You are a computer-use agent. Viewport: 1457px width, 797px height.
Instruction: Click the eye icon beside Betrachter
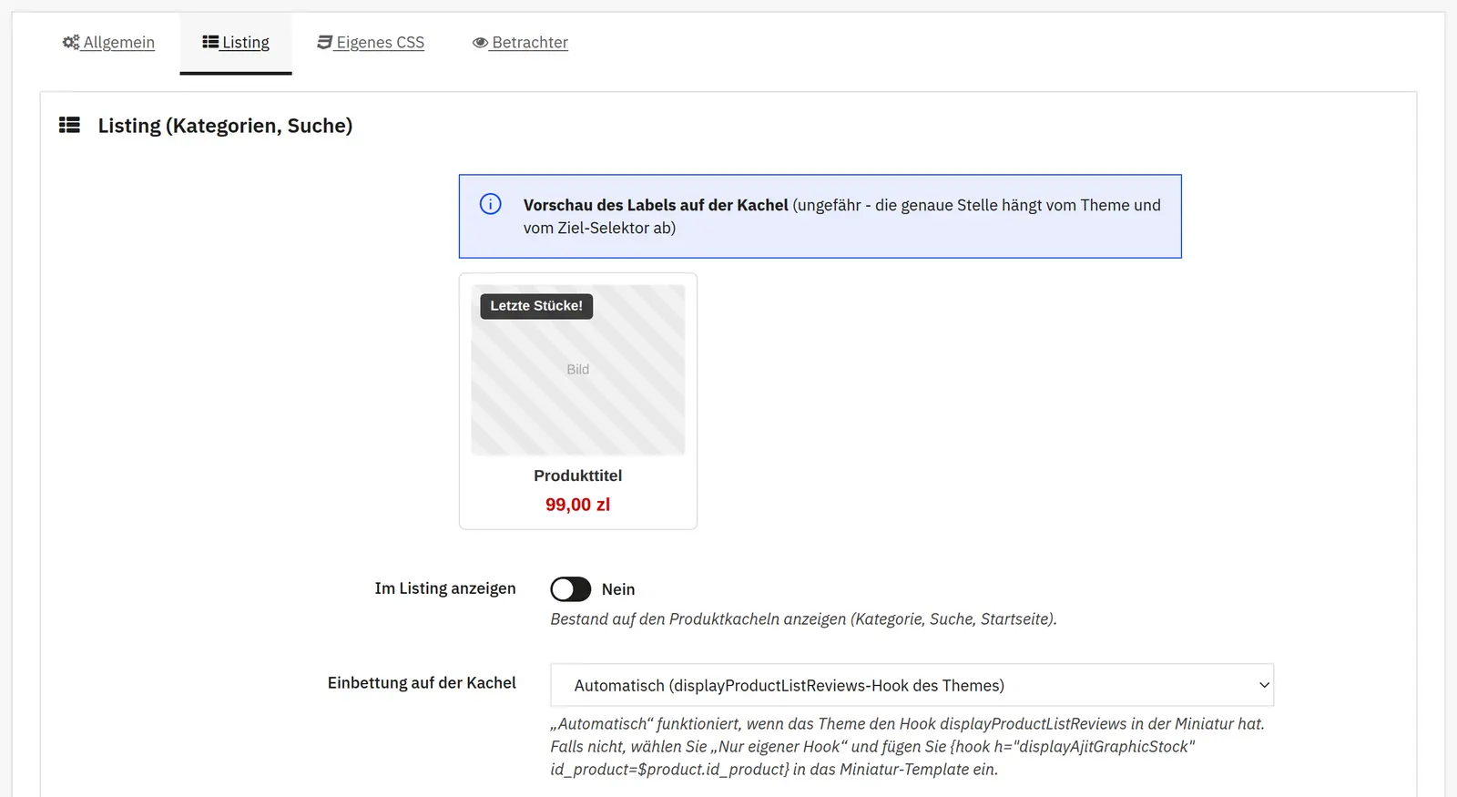pos(480,43)
